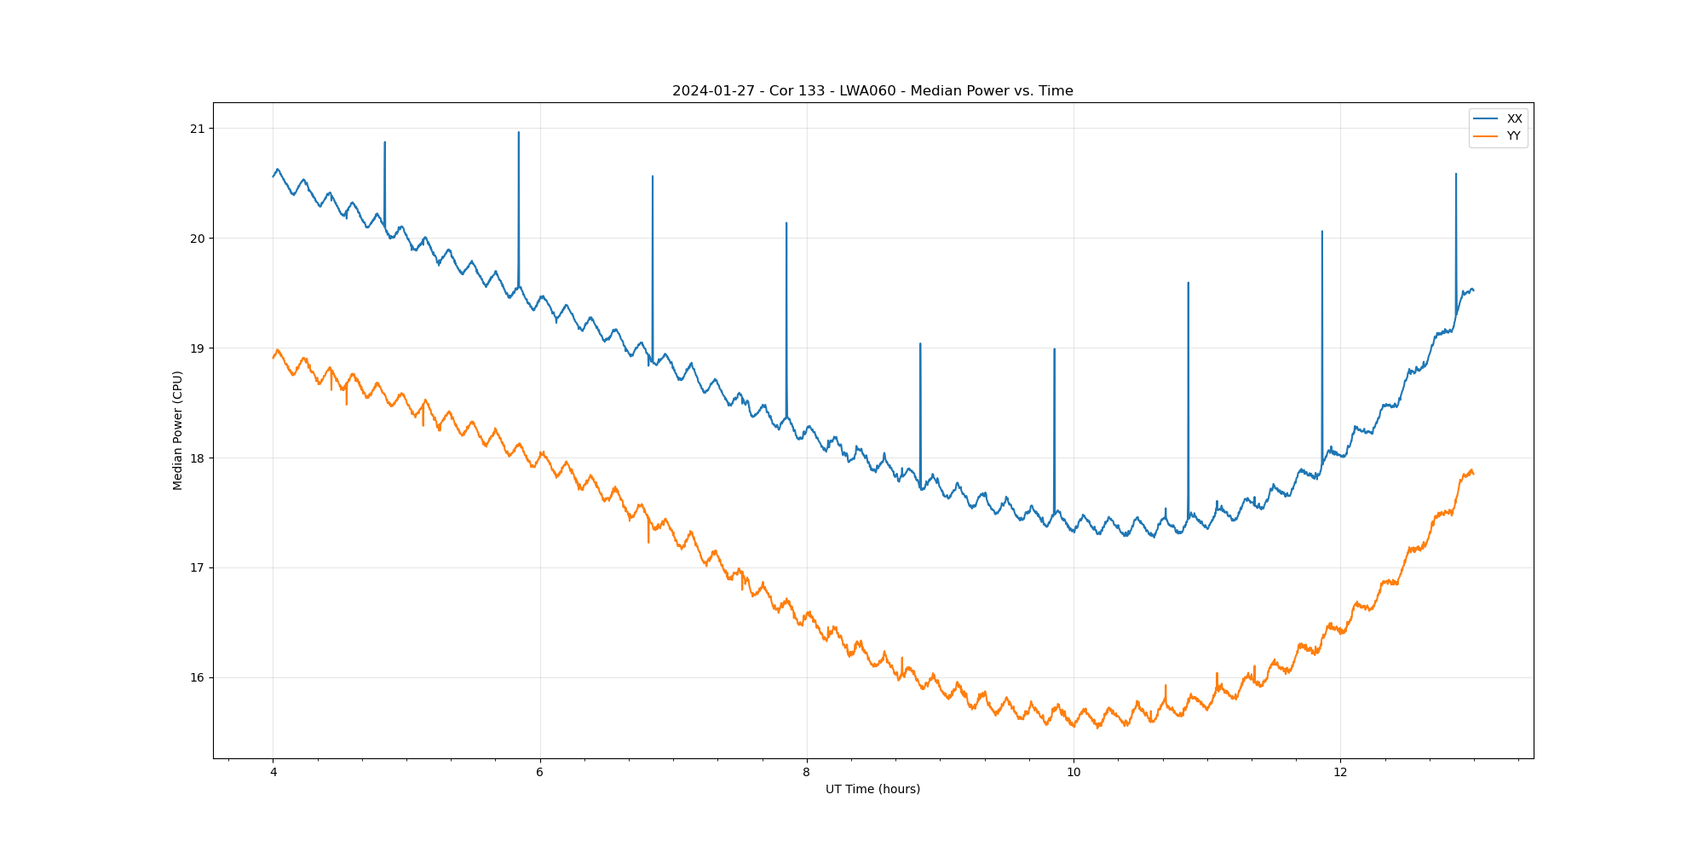Click the y-axis tick label 17
The width and height of the screenshot is (1704, 852).
198,568
